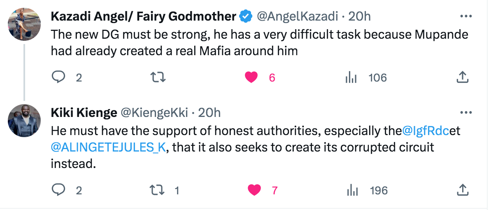Open the @ALINGETEJULES_K mention link

108,147
